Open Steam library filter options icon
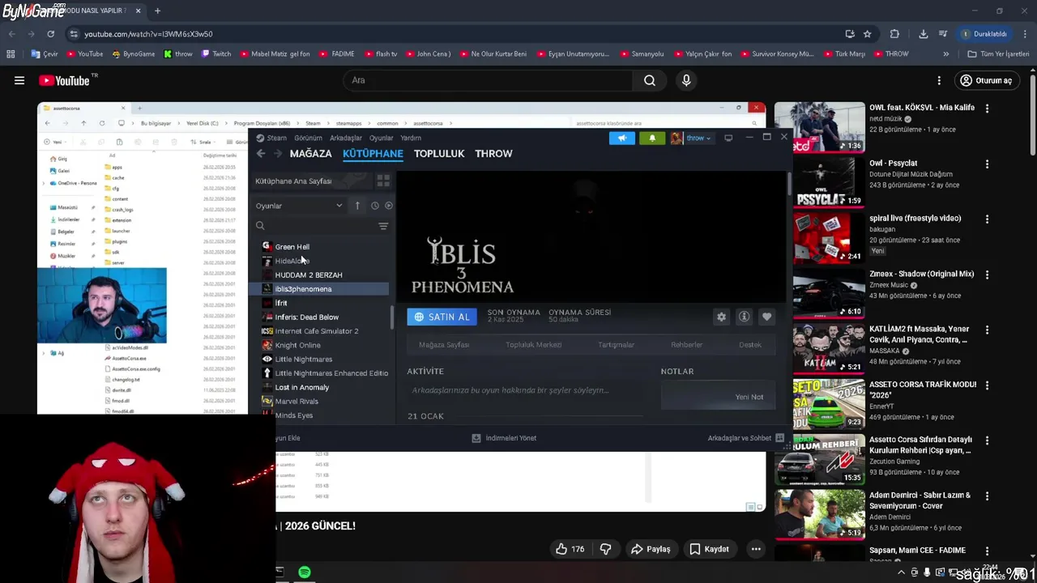The height and width of the screenshot is (583, 1037). click(383, 226)
